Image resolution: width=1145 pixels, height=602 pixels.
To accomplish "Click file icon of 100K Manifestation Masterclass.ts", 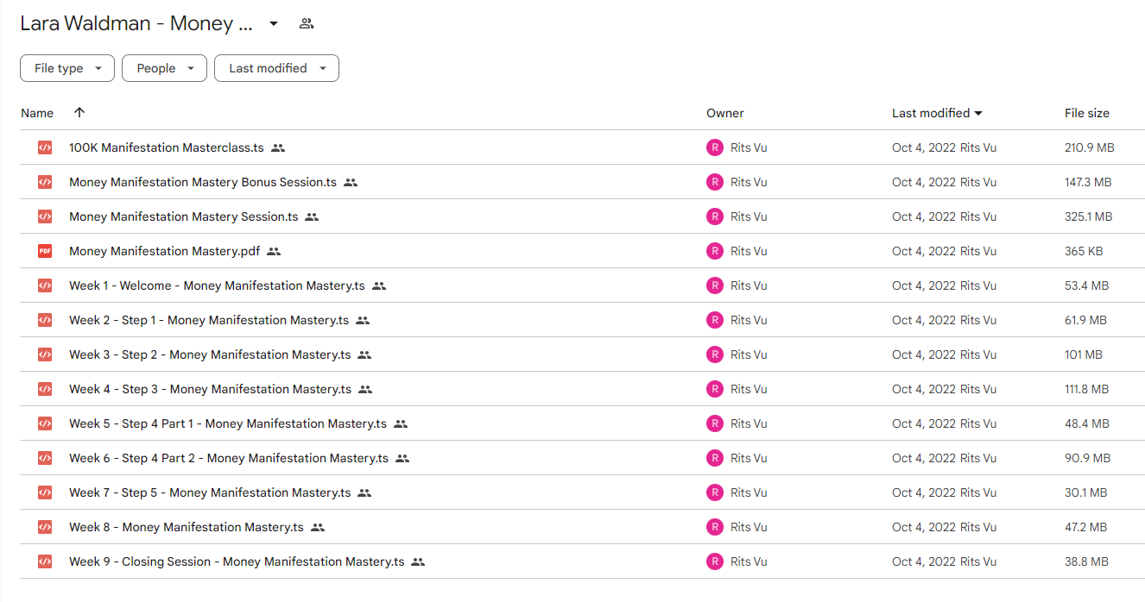I will tap(45, 147).
